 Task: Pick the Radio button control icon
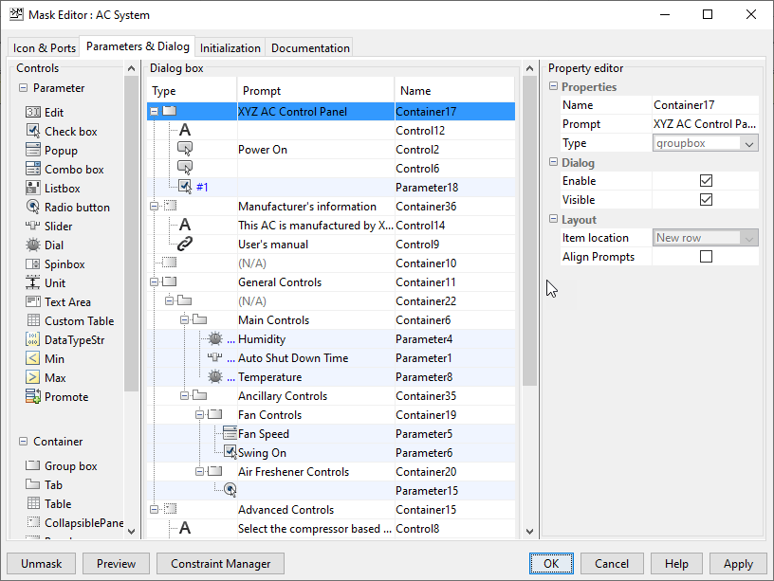tap(33, 208)
